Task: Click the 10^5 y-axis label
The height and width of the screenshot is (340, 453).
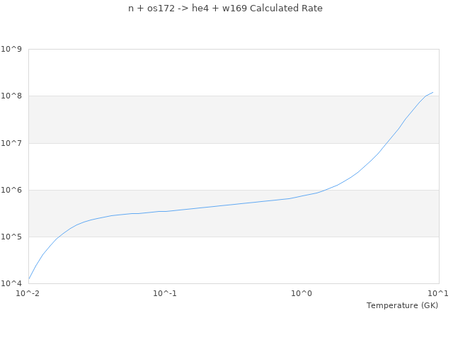Action: (x=12, y=237)
